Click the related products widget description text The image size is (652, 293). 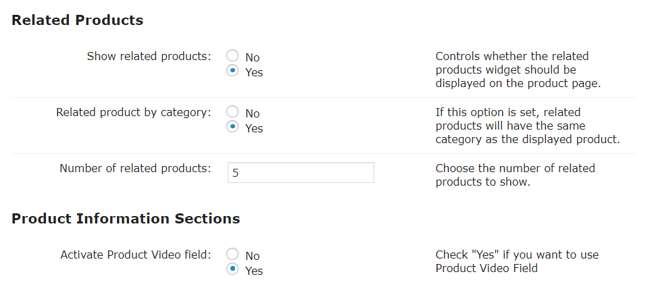518,70
